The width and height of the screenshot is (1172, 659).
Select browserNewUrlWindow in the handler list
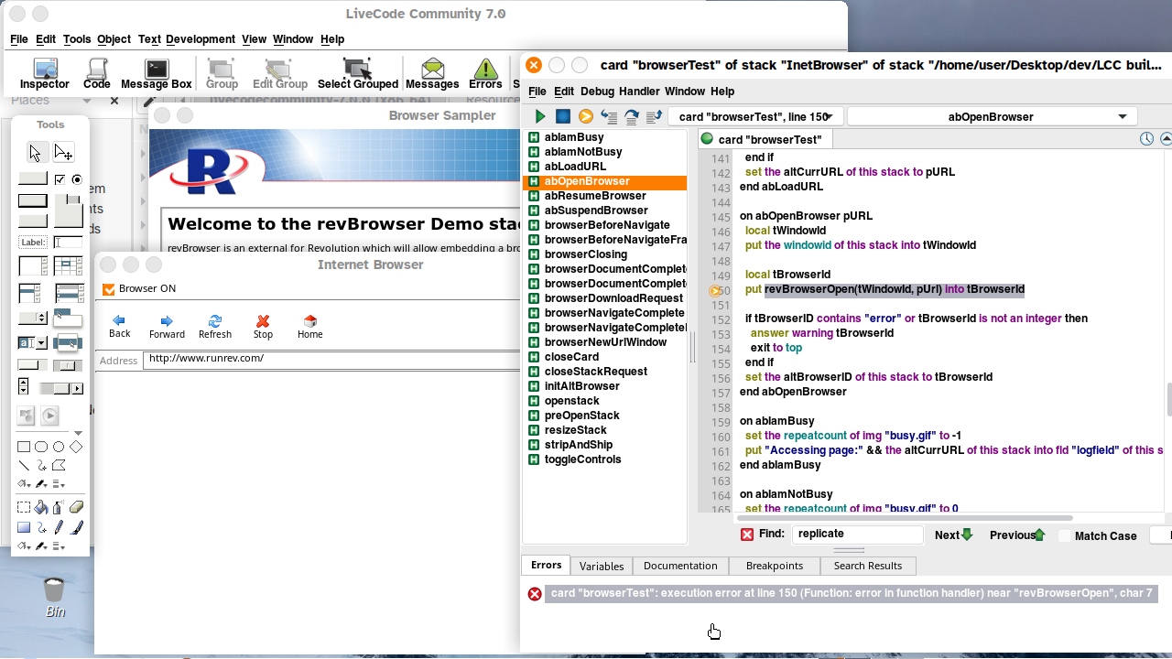[x=605, y=342]
